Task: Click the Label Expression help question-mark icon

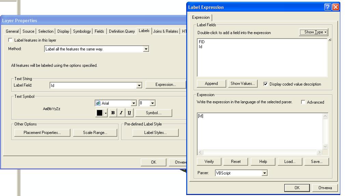Action: coord(327,7)
